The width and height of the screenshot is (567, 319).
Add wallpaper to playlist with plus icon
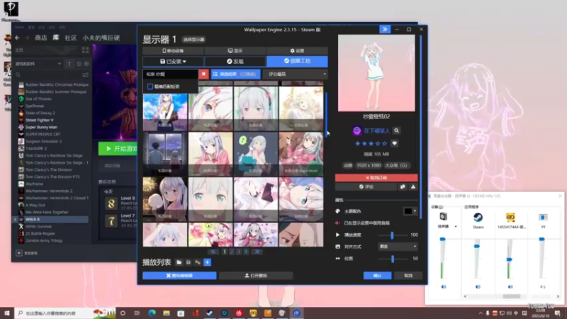pyautogui.click(x=207, y=262)
